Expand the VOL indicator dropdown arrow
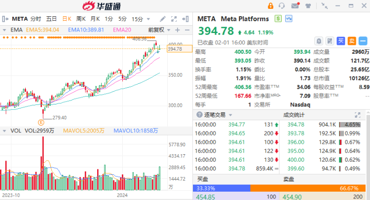The width and height of the screenshot is (370, 200). click(x=4, y=131)
